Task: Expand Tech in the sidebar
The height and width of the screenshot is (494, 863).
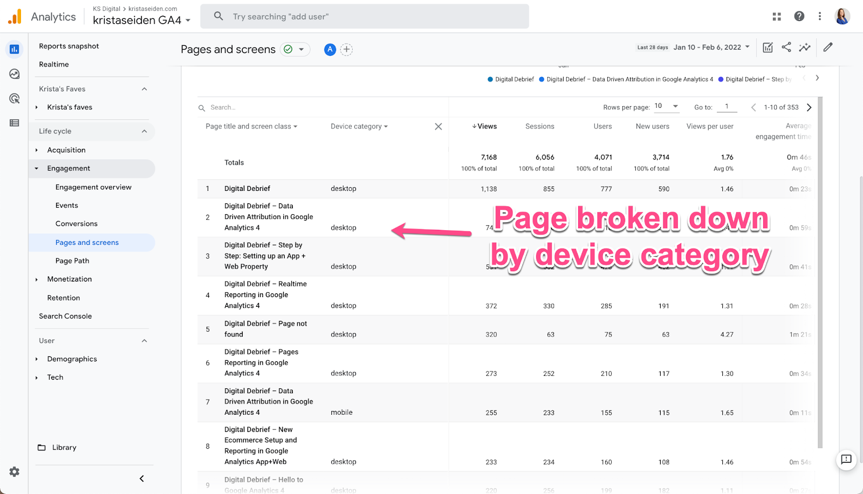Action: (37, 378)
